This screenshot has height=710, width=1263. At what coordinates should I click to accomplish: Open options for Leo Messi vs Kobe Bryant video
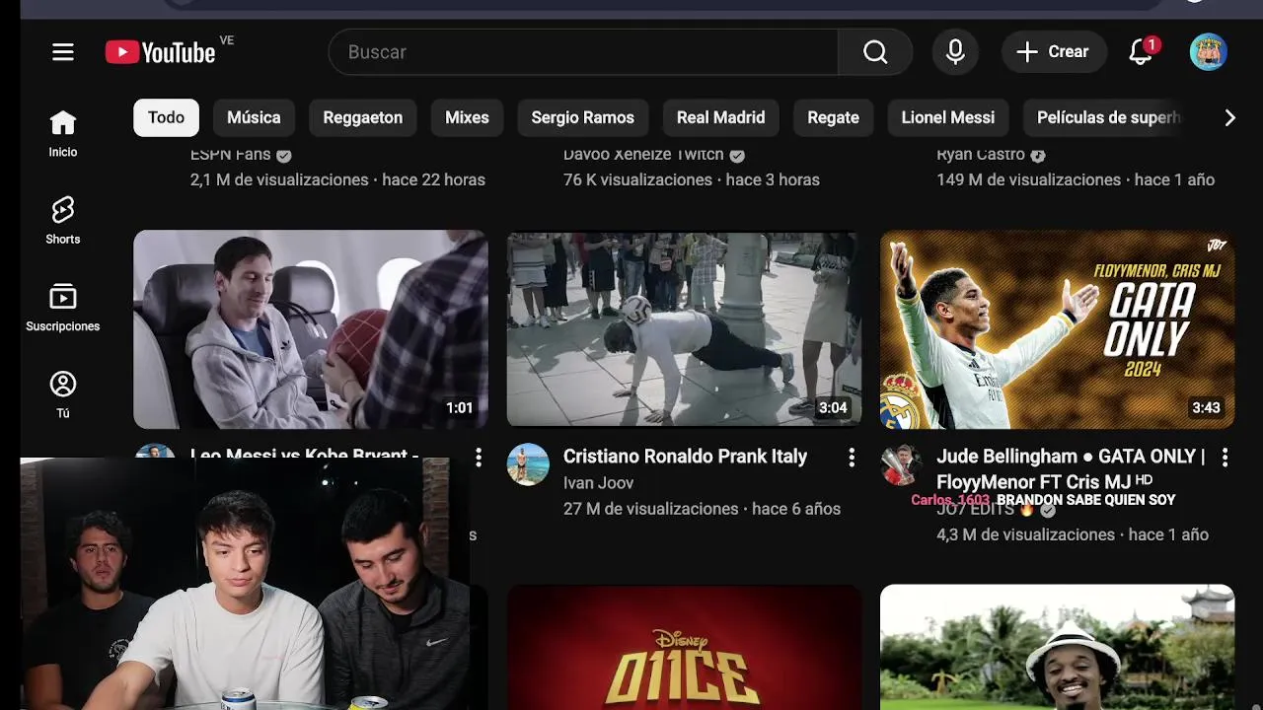[479, 458]
